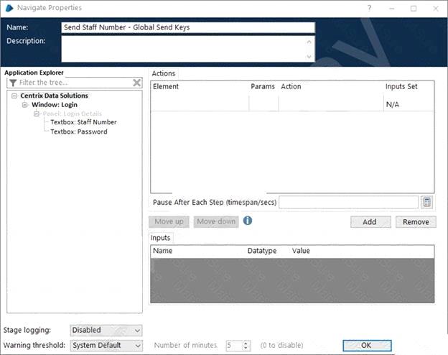This screenshot has width=448, height=355.
Task: Click the Number of minutes spinner
Action: [x=246, y=345]
